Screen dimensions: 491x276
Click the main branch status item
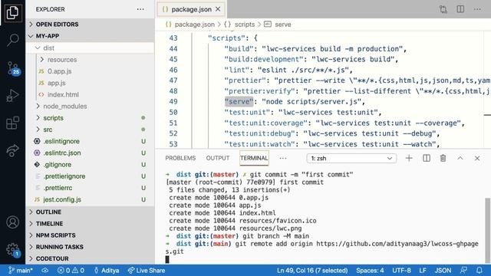click(x=21, y=271)
